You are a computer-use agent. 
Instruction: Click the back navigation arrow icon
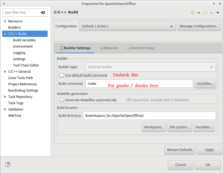click(x=193, y=13)
